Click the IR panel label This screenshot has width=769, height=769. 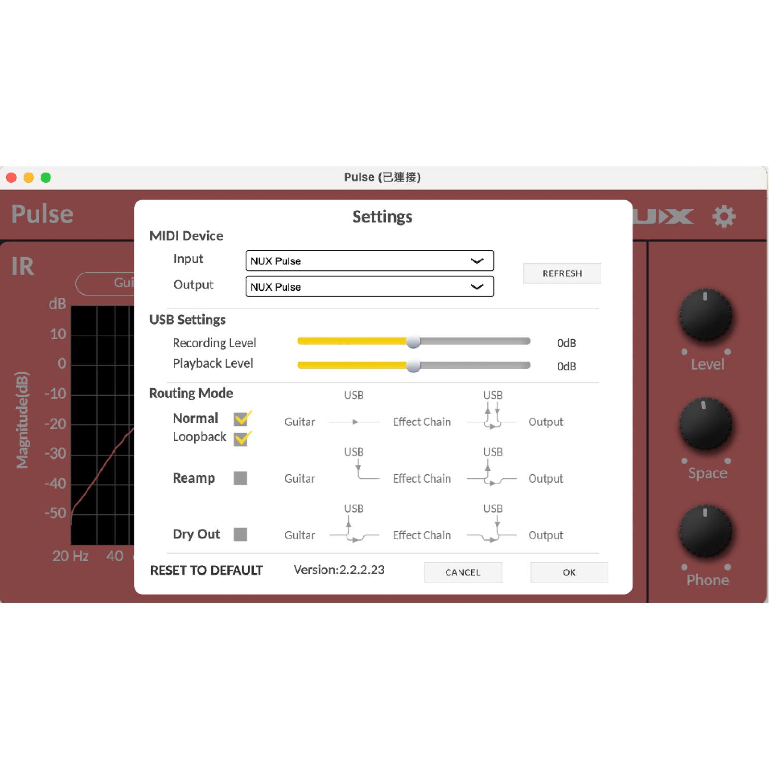point(23,266)
